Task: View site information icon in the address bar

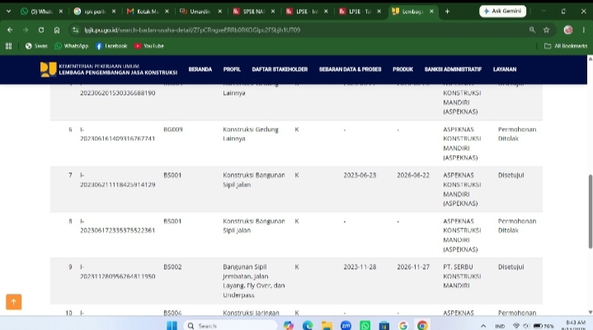Action: (x=76, y=30)
